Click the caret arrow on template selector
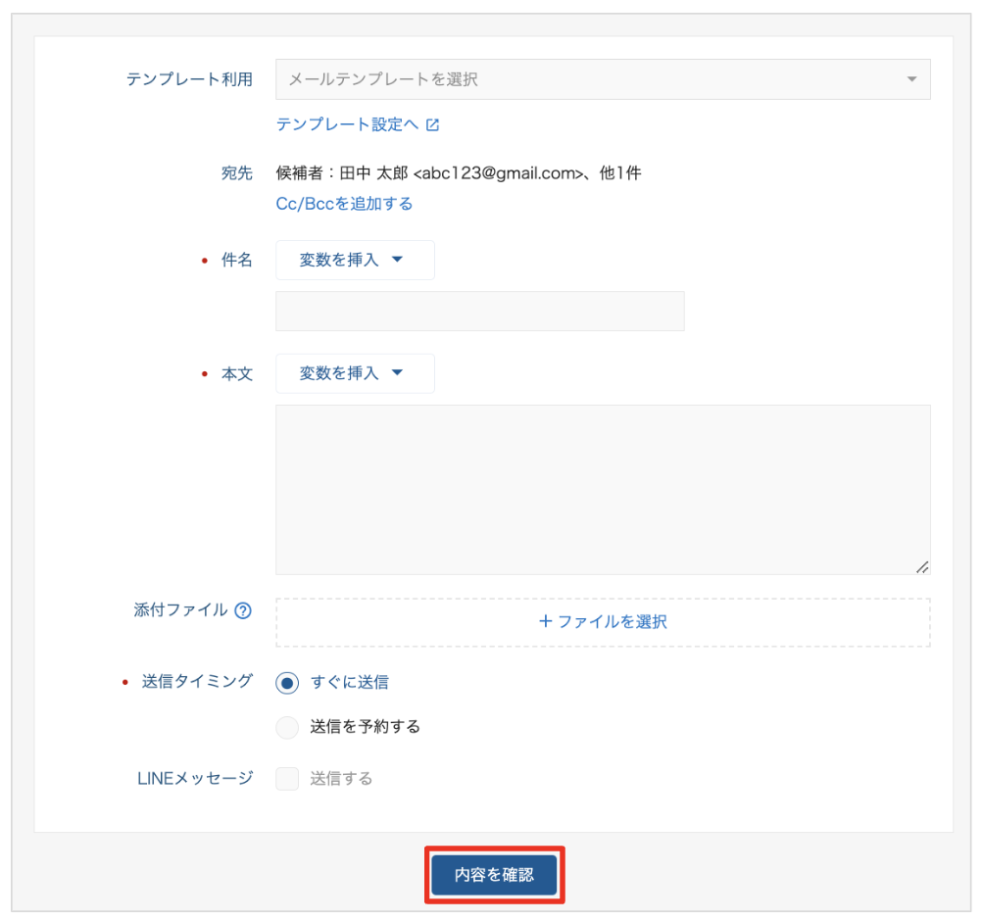This screenshot has height=921, width=982. [911, 79]
